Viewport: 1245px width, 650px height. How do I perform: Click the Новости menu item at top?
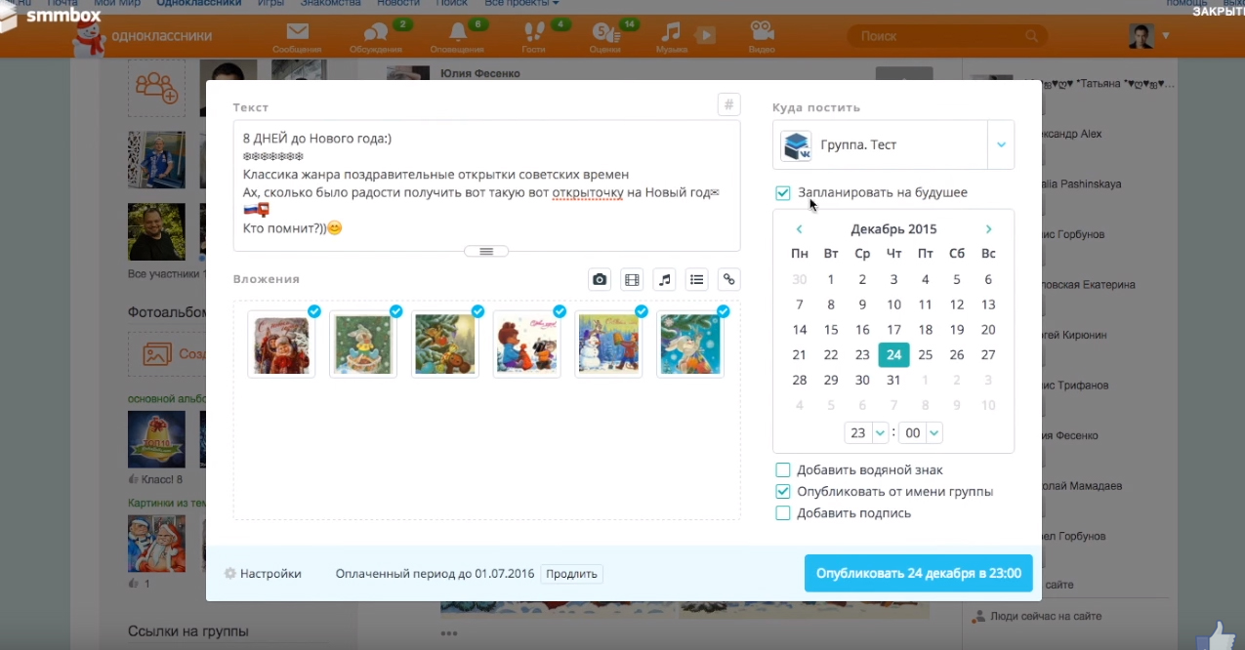[398, 4]
